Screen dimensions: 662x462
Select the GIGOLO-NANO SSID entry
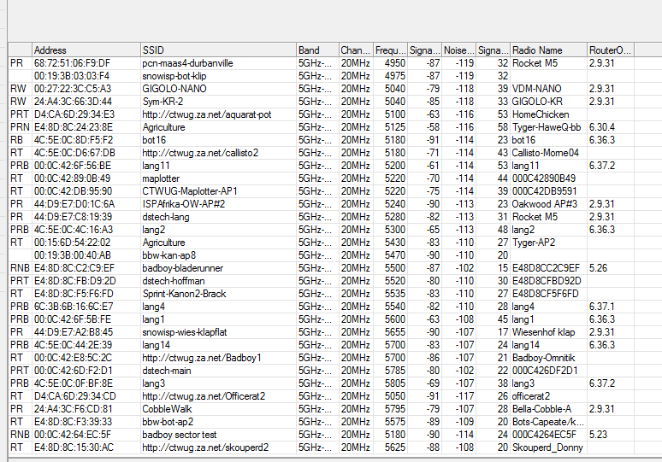tap(173, 89)
